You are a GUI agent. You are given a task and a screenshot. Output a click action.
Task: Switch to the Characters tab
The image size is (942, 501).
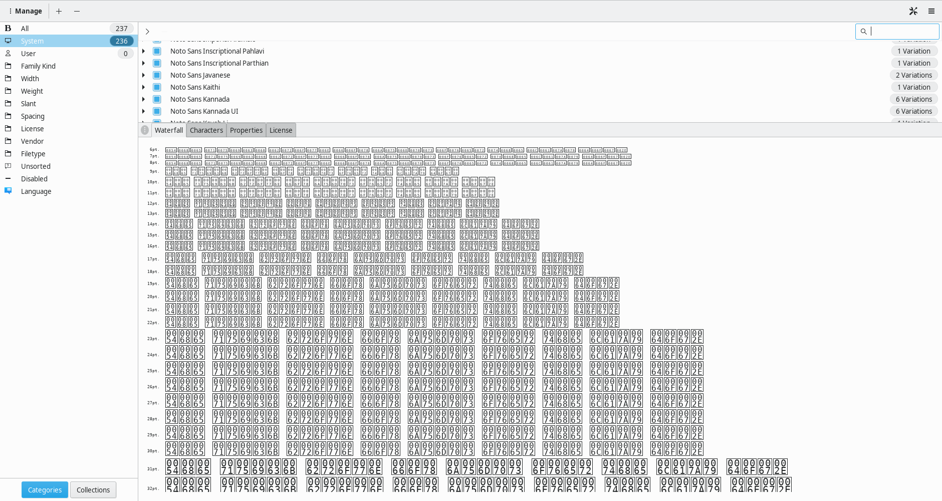click(x=206, y=130)
